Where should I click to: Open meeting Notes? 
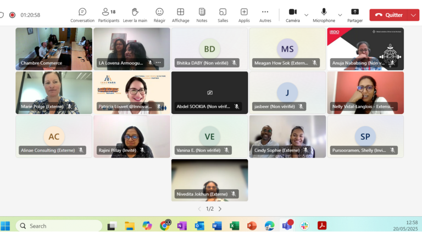coord(202,15)
